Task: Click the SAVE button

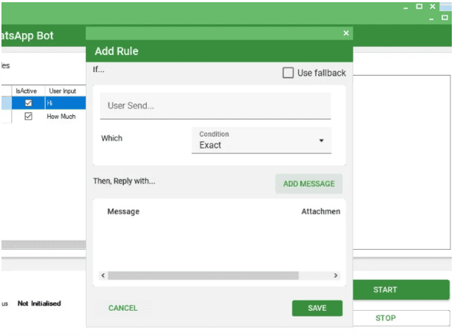Action: coord(317,308)
